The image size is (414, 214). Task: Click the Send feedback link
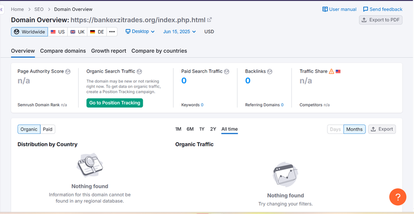382,9
